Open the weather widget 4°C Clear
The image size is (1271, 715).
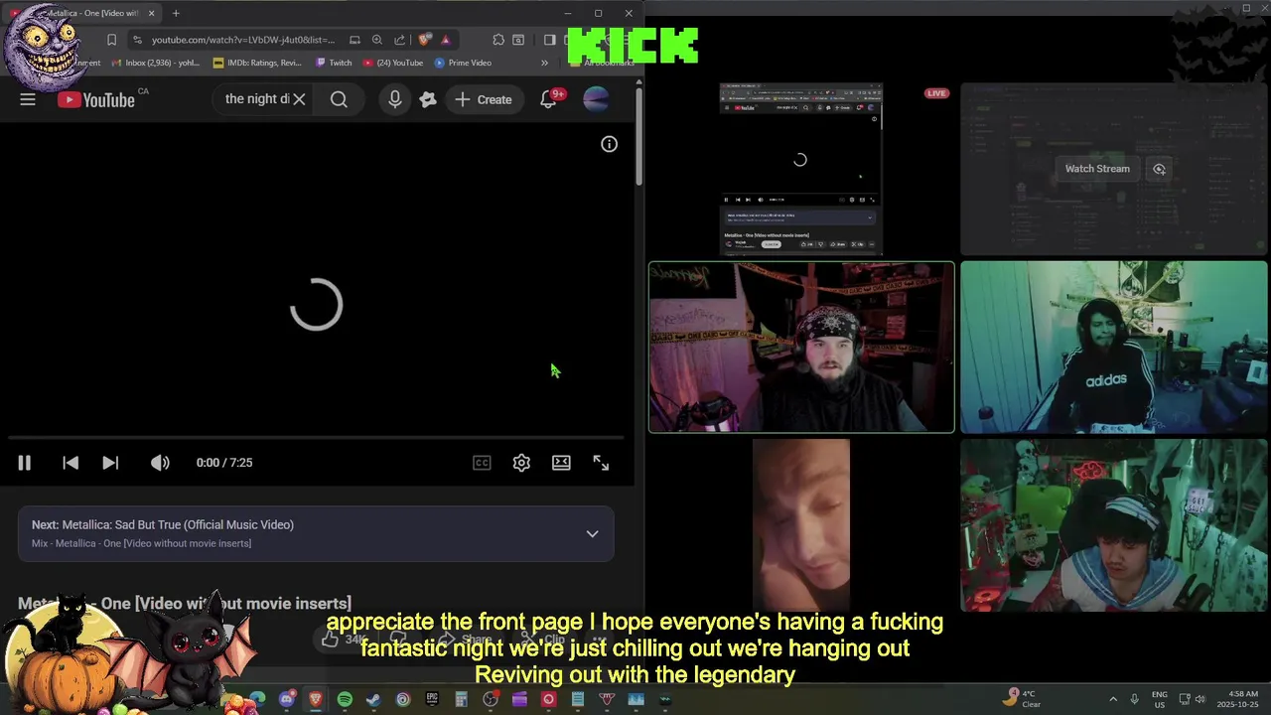[x=1023, y=698]
